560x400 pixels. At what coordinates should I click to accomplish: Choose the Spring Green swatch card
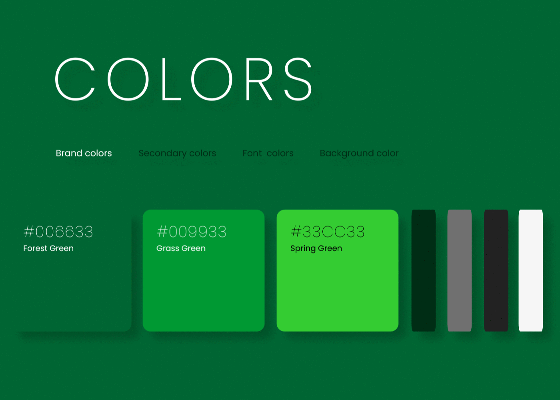point(337,292)
